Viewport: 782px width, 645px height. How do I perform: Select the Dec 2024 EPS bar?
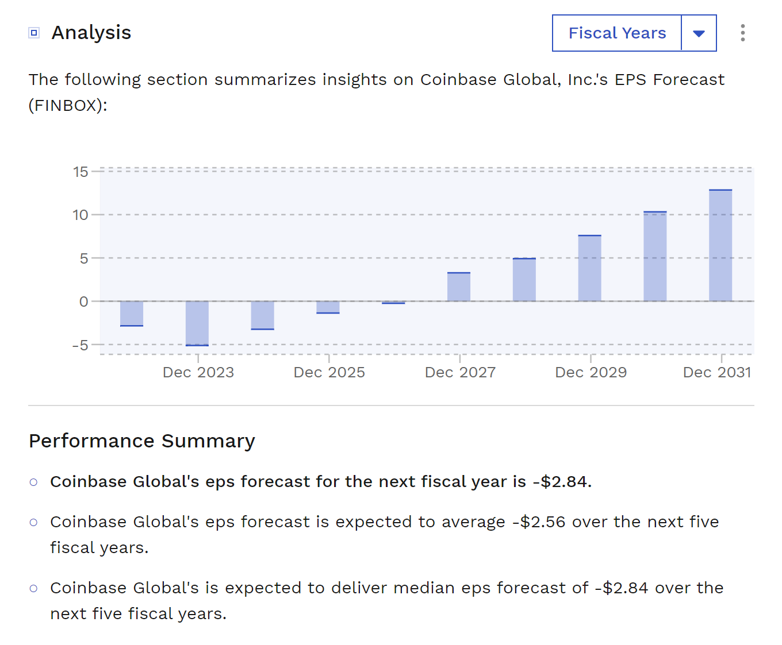[x=263, y=315]
